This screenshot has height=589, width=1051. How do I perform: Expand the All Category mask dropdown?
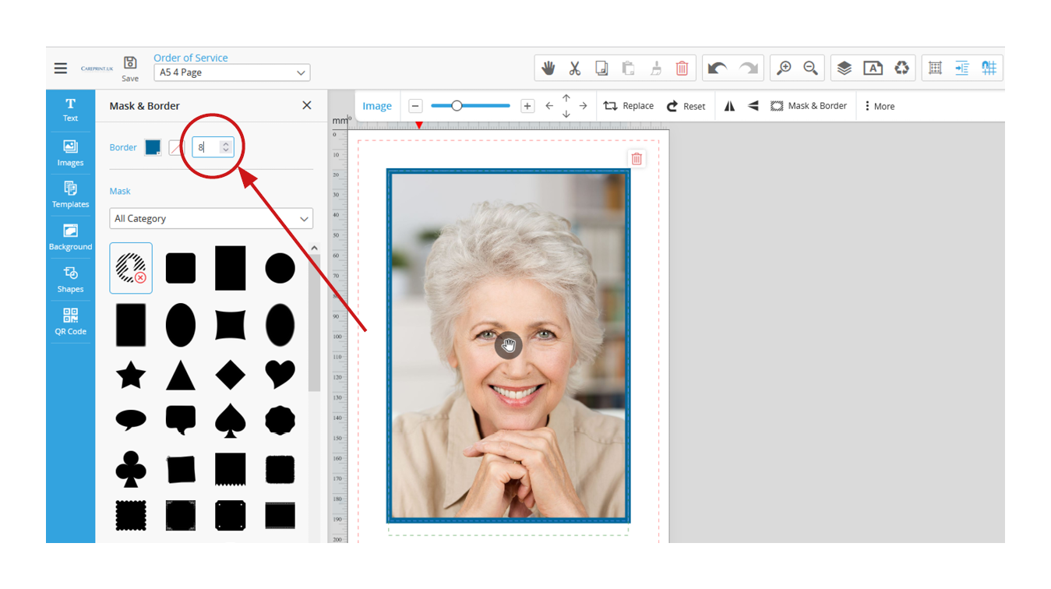pyautogui.click(x=211, y=219)
